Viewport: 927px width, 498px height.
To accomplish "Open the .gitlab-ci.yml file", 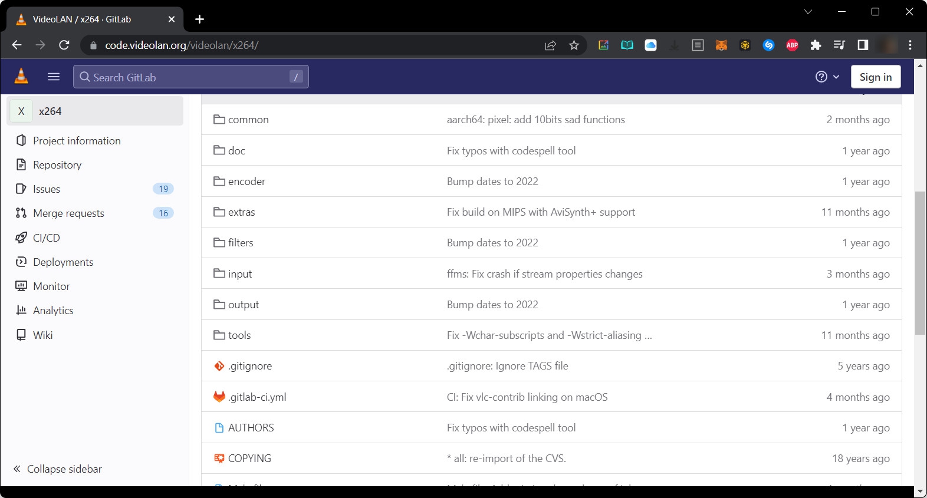I will click(x=257, y=397).
